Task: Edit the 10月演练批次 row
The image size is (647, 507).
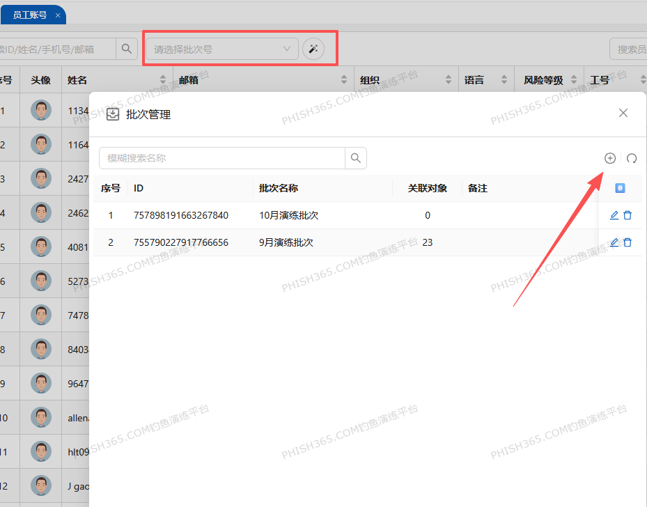Action: click(614, 215)
